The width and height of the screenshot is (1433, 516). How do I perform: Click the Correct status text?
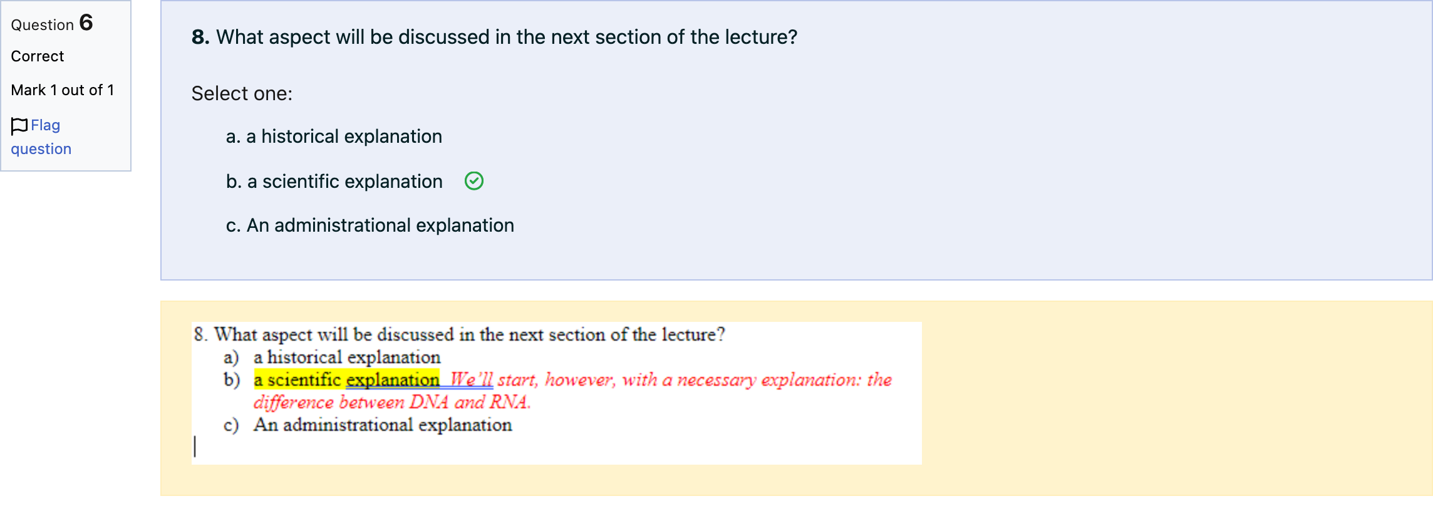tap(38, 56)
